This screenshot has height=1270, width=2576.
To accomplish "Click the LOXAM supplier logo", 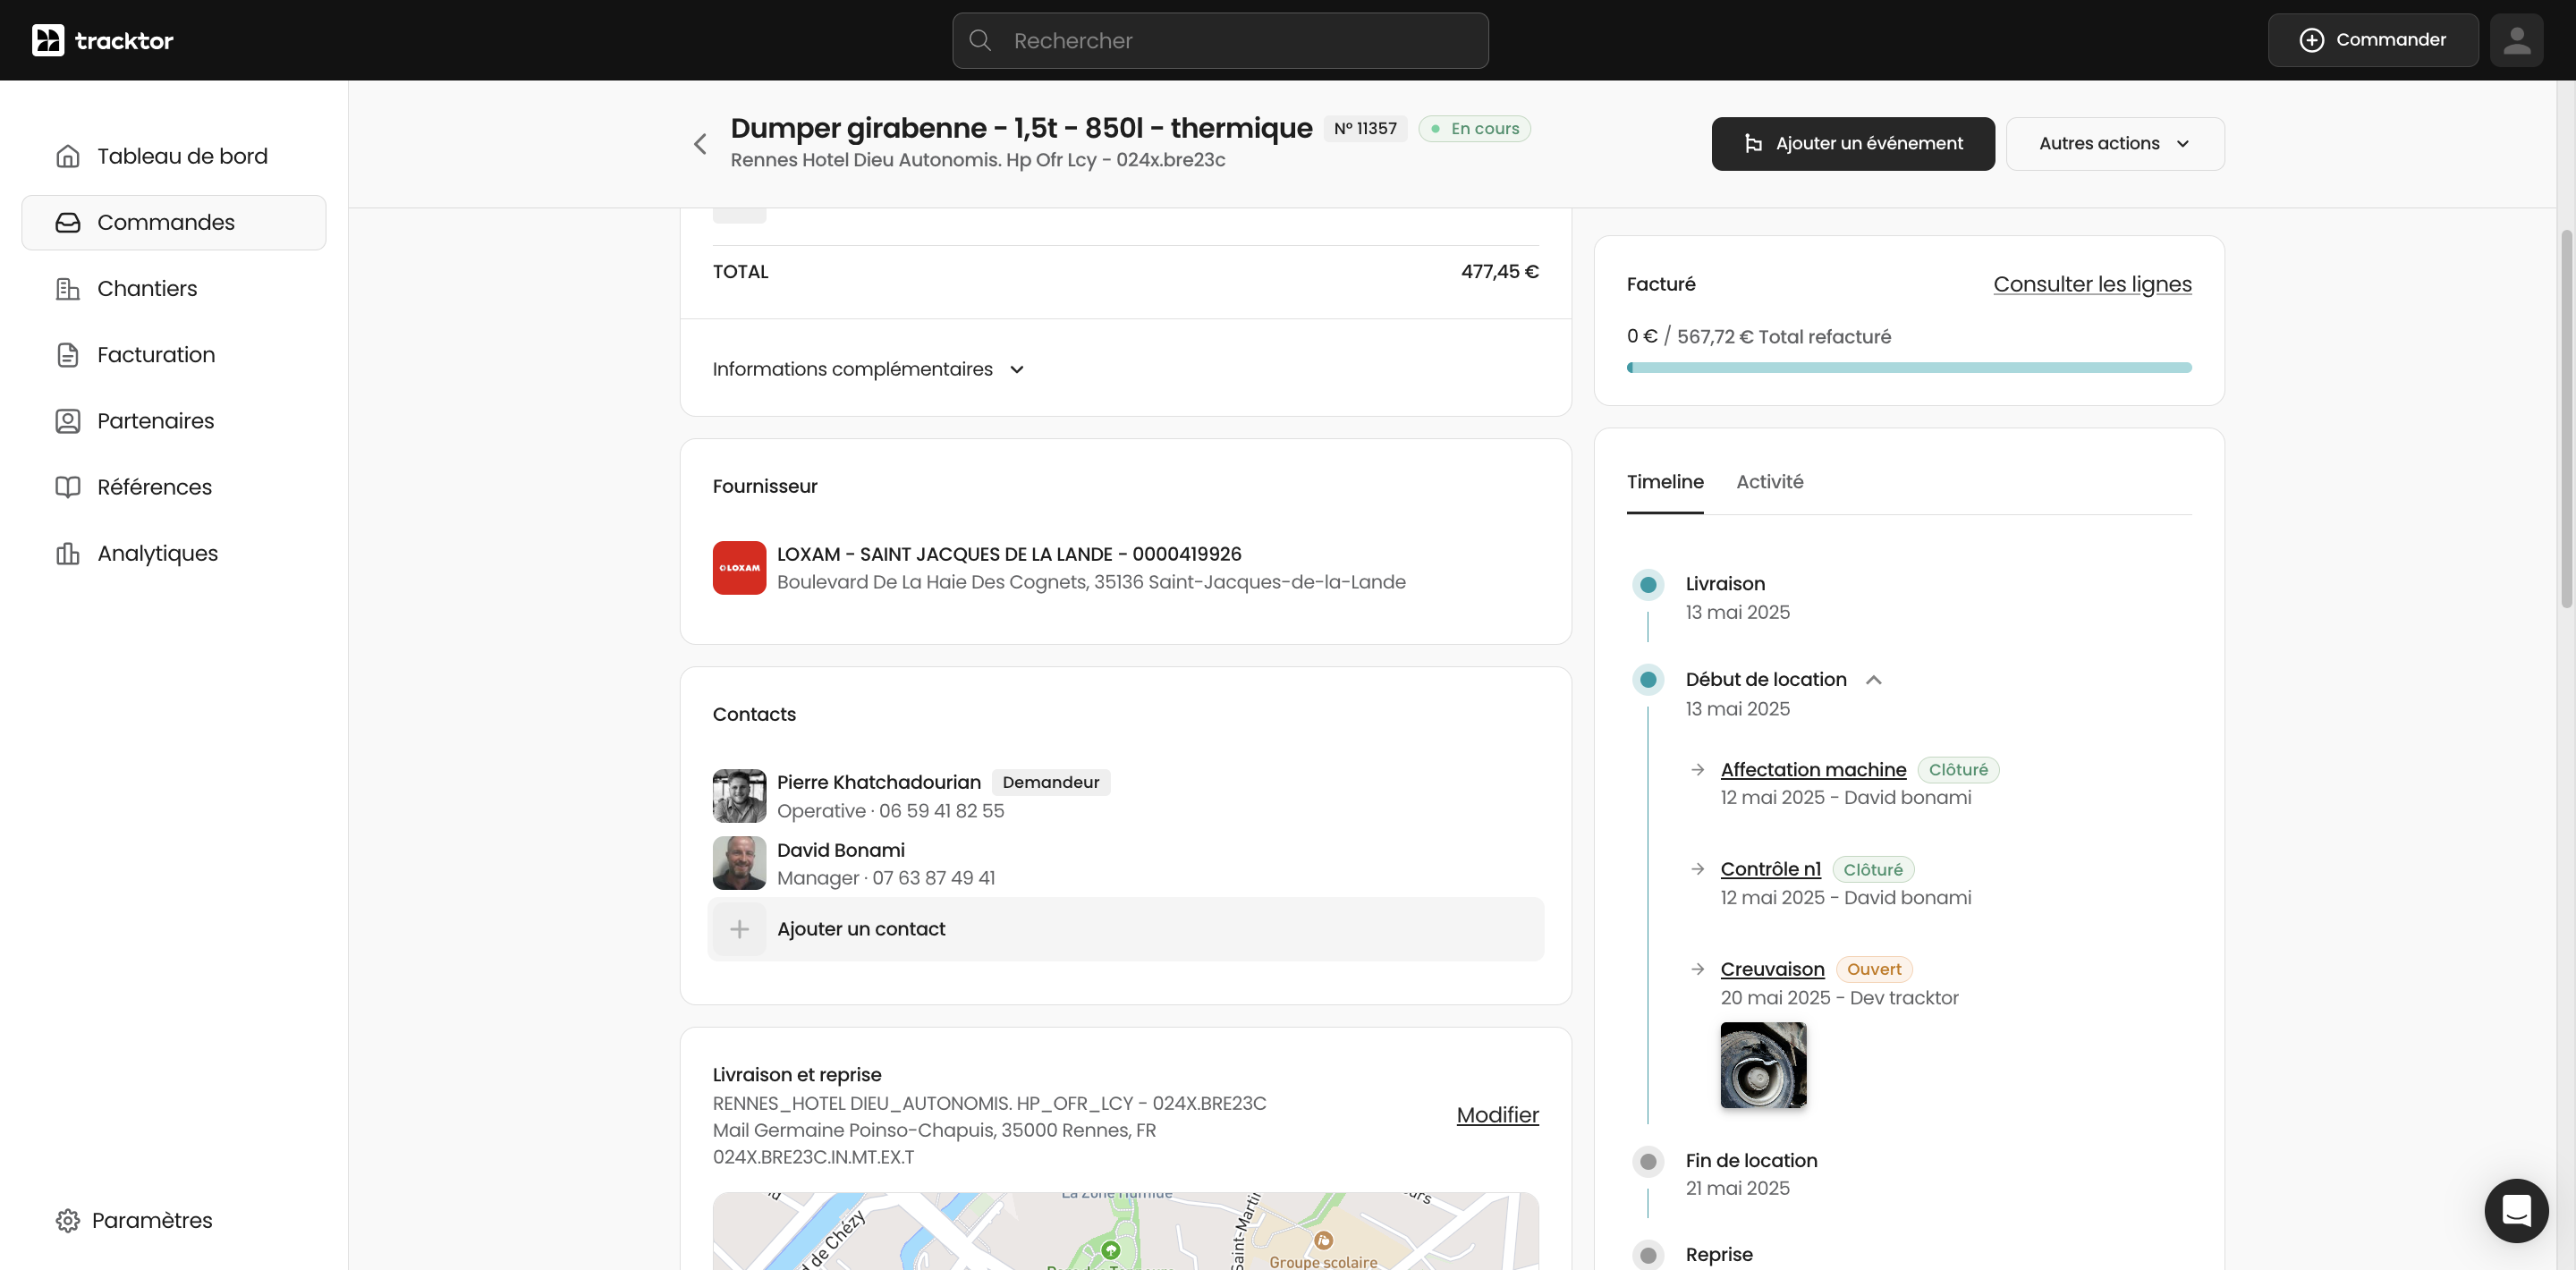I will click(x=739, y=568).
